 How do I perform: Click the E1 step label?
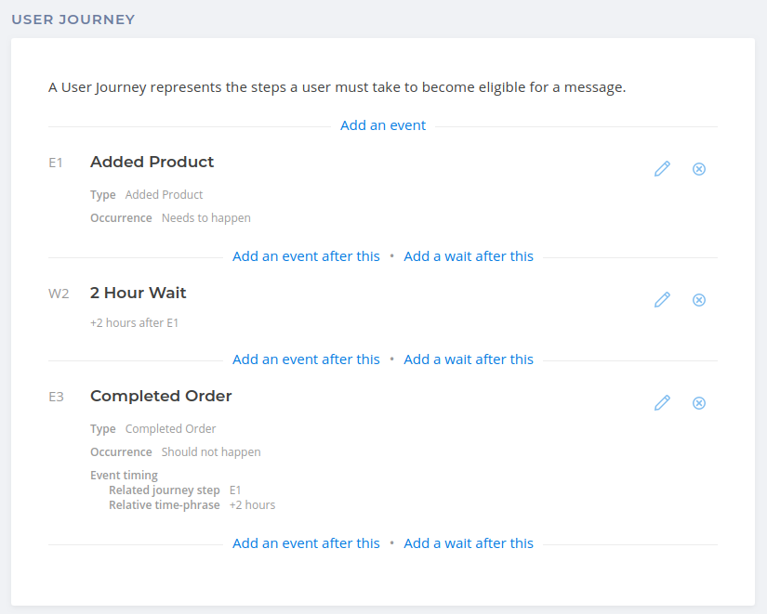pos(56,163)
